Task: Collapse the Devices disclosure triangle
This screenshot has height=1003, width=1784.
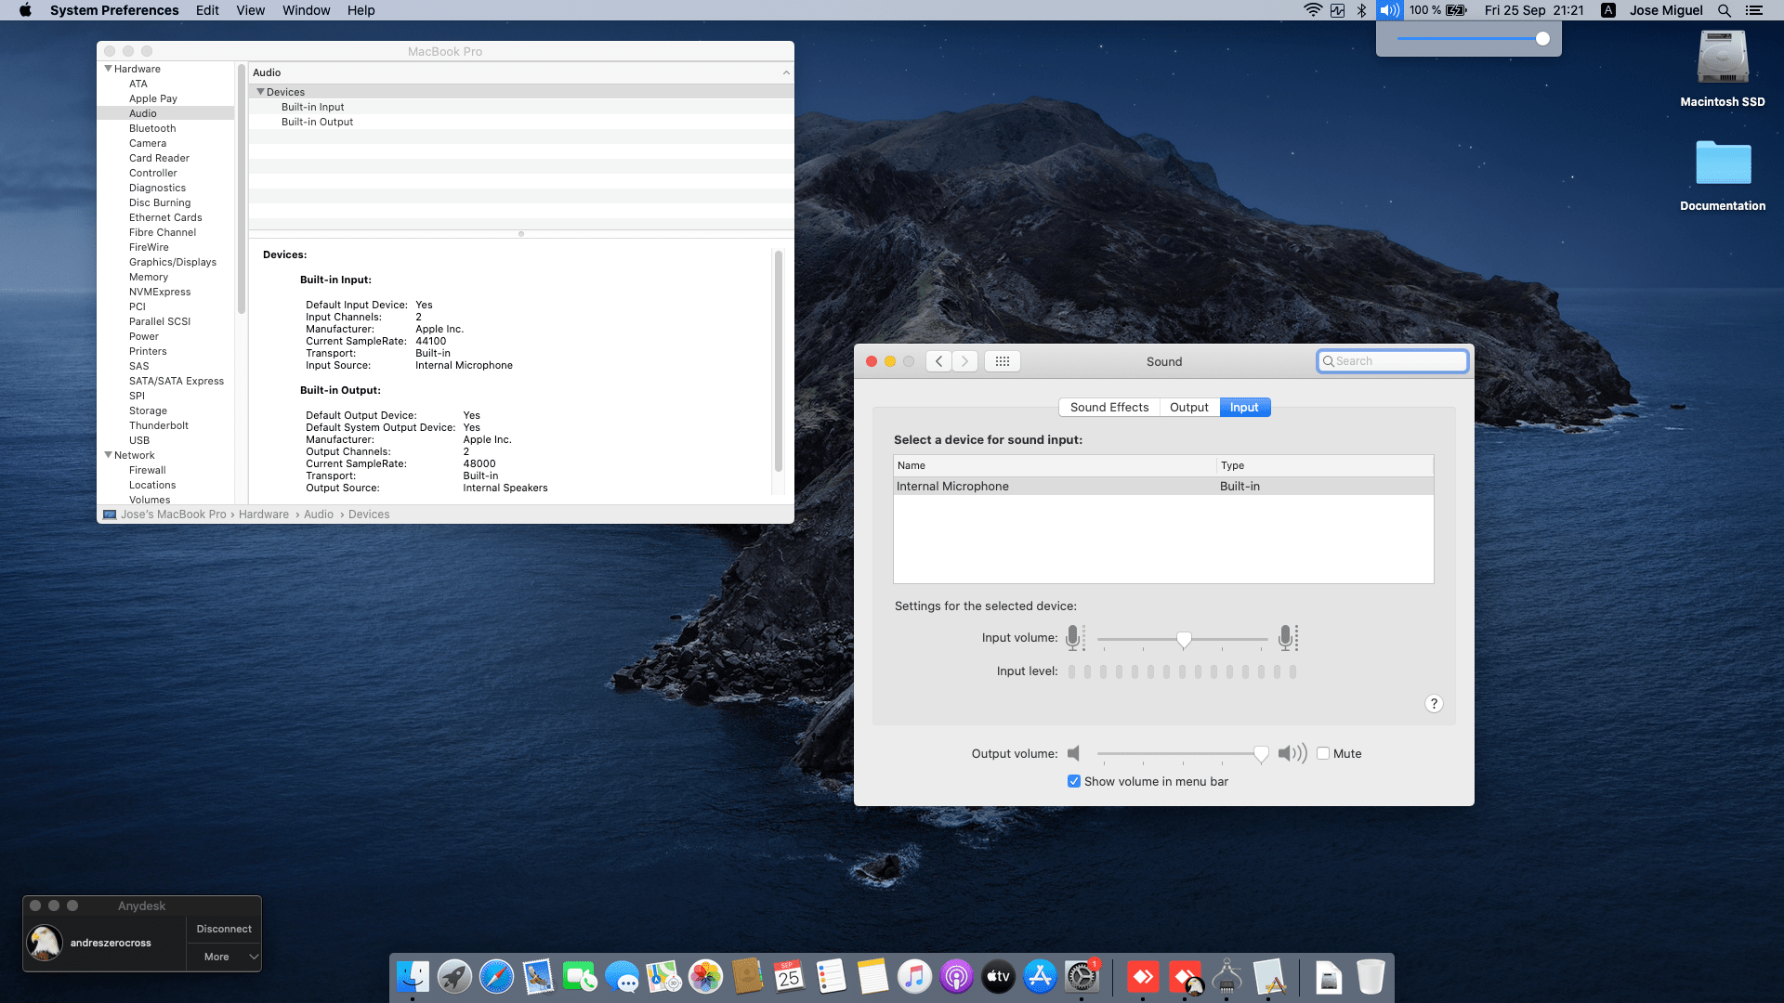Action: (x=260, y=92)
